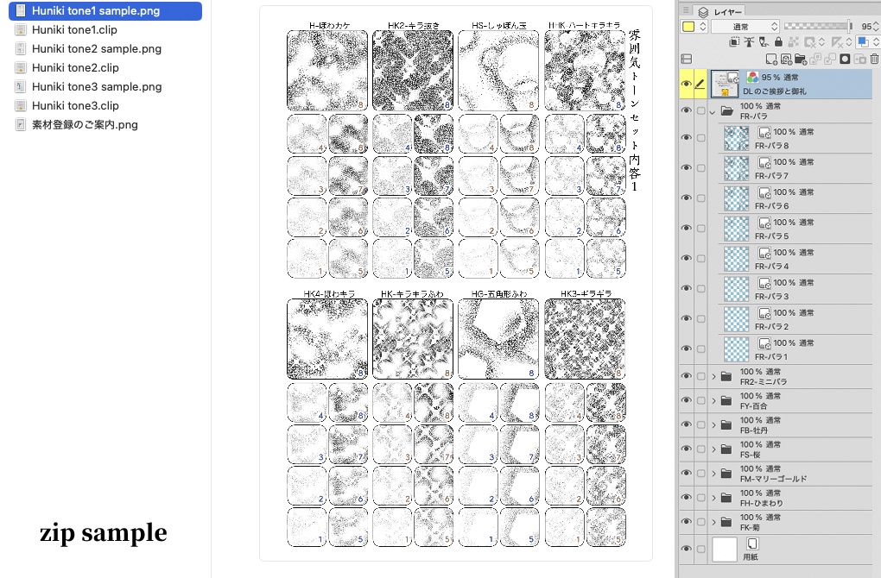
Task: Delete the selected layer with trash icon
Action: pos(874,59)
